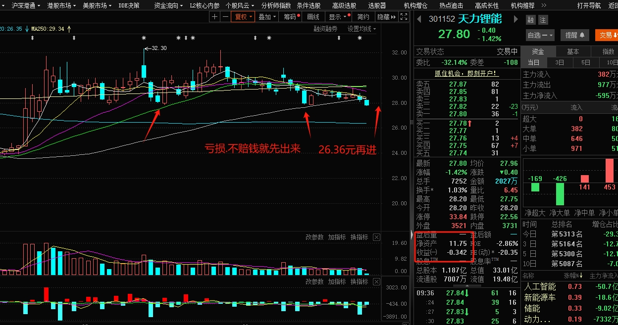
Task: Open the L2核心内参 menu
Action: [205, 5]
